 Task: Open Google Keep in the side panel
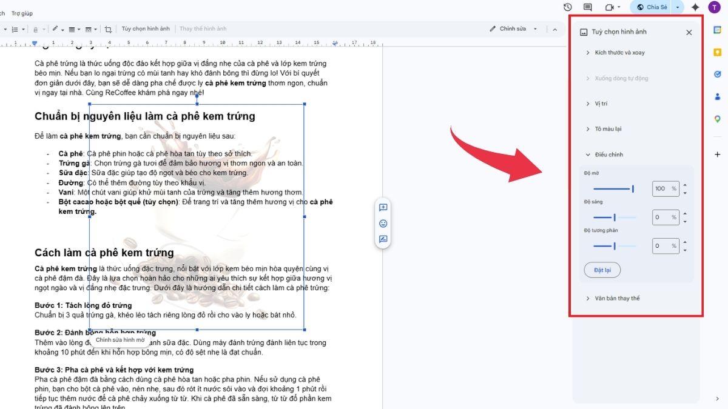click(717, 53)
